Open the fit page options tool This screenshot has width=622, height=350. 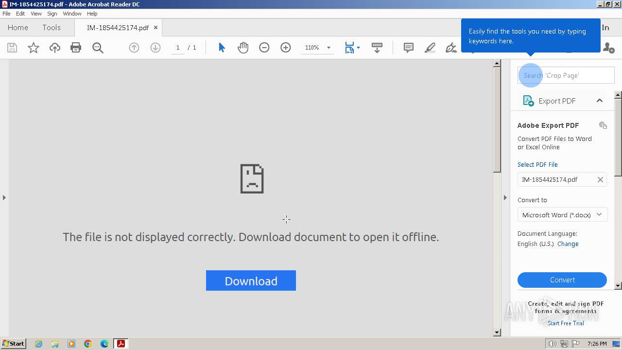pyautogui.click(x=352, y=48)
